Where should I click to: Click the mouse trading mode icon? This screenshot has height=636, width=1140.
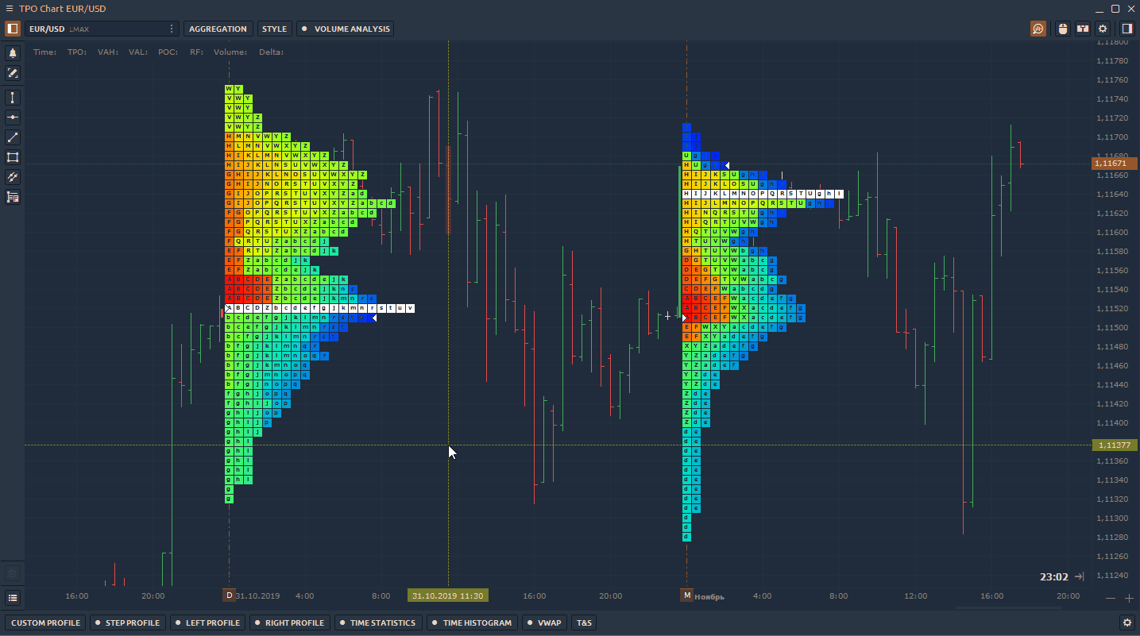pos(1064,29)
